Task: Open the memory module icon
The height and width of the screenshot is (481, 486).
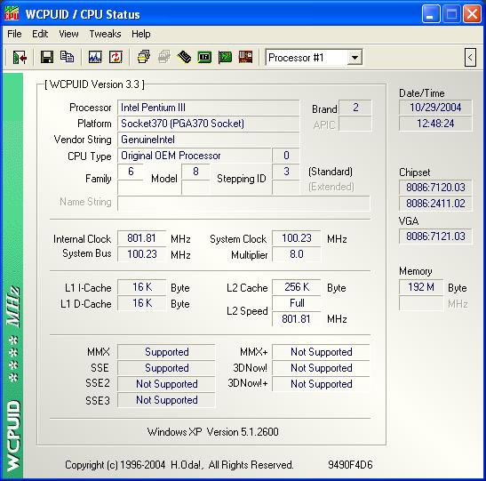Action: pyautogui.click(x=184, y=58)
